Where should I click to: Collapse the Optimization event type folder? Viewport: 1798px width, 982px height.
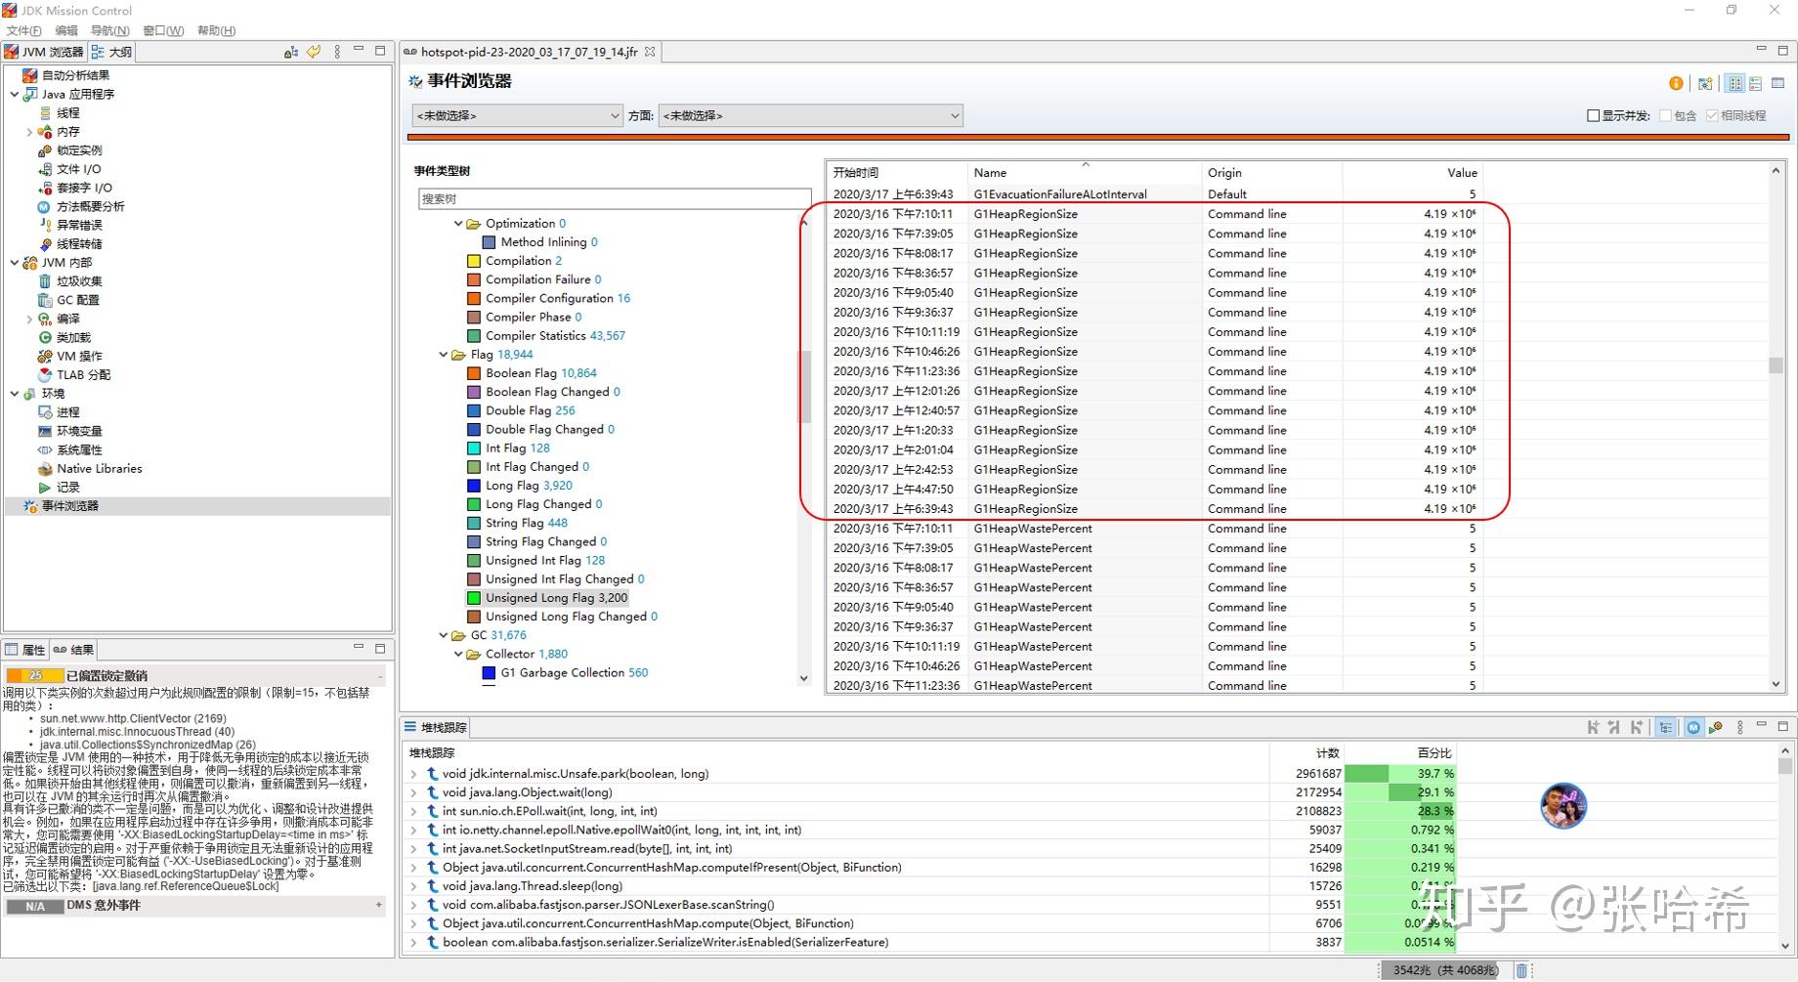tap(458, 224)
